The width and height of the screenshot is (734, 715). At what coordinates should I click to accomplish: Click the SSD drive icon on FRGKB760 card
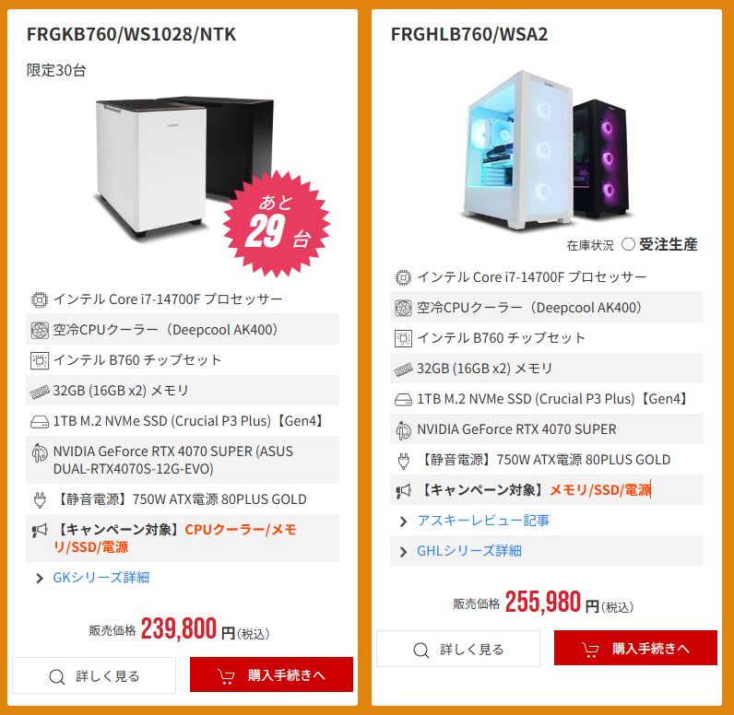(x=40, y=422)
